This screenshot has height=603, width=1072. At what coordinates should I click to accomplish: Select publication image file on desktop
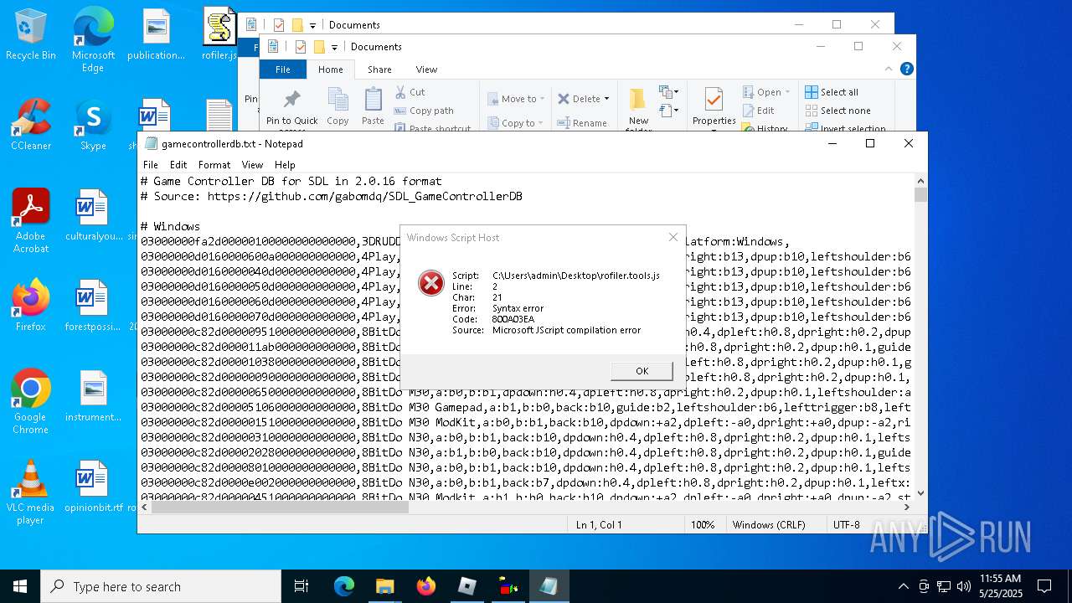[156, 35]
